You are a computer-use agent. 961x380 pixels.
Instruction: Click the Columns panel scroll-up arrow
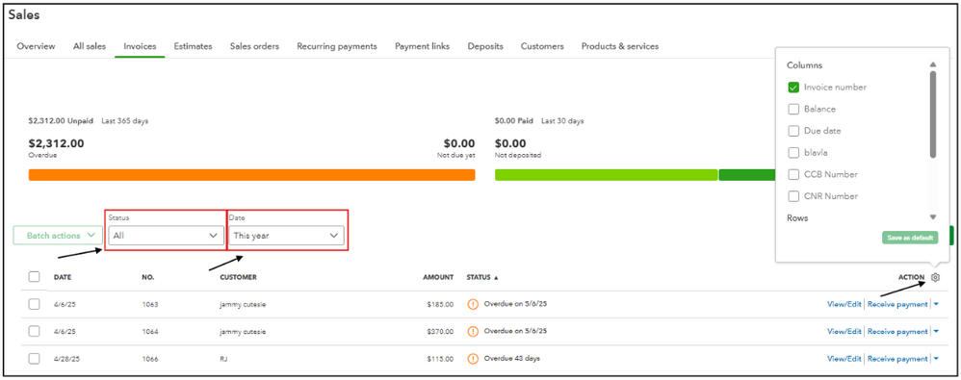(933, 64)
